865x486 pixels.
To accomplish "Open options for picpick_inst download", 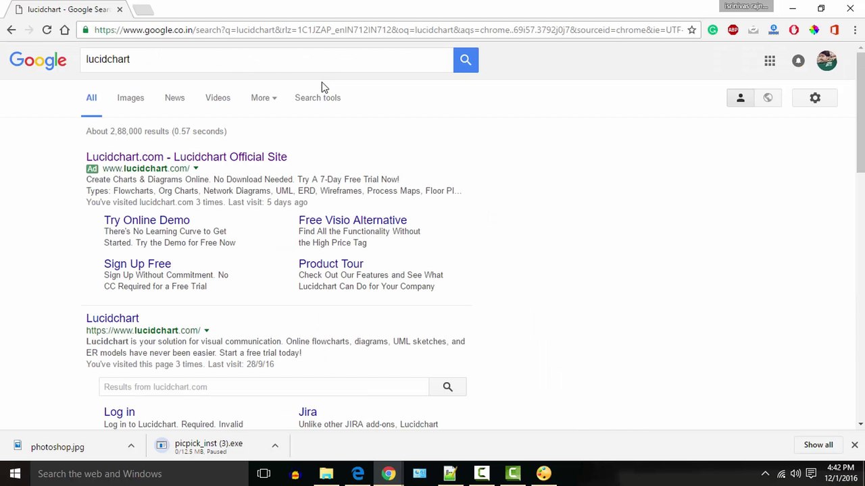I will click(275, 446).
